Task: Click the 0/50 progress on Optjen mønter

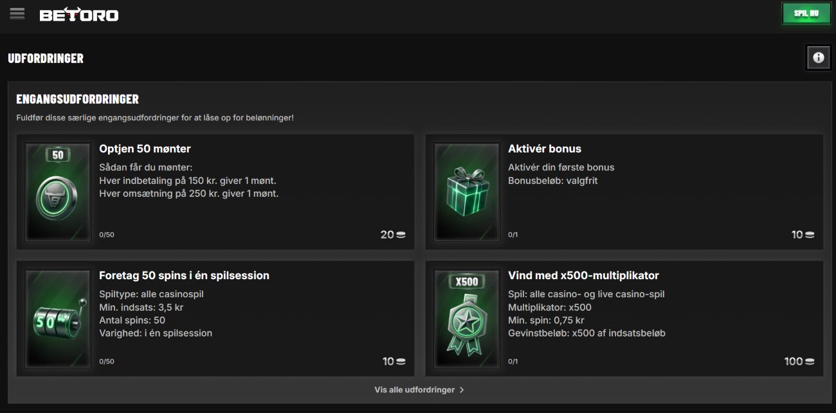Action: (x=107, y=235)
